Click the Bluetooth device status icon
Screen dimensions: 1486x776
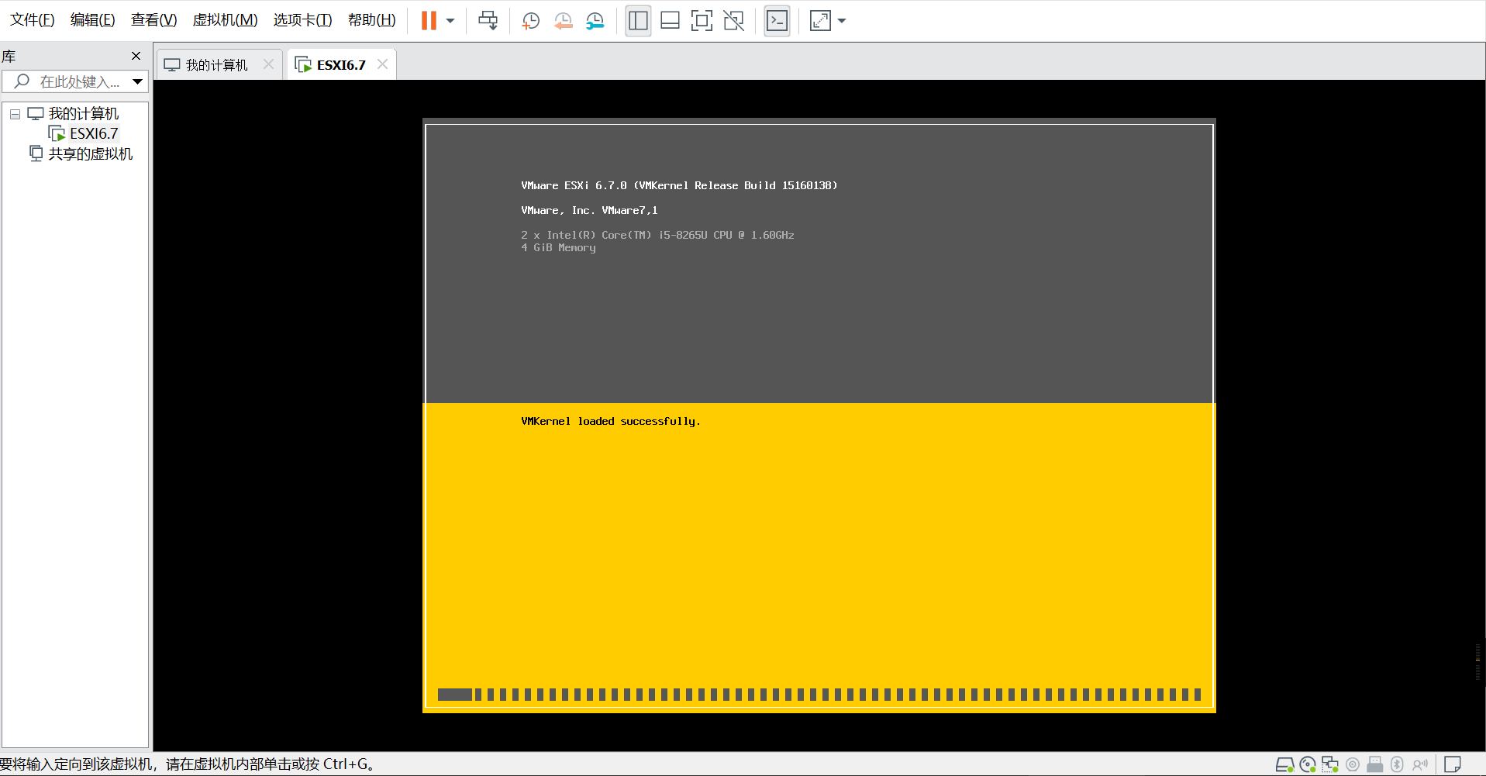pyautogui.click(x=1398, y=765)
